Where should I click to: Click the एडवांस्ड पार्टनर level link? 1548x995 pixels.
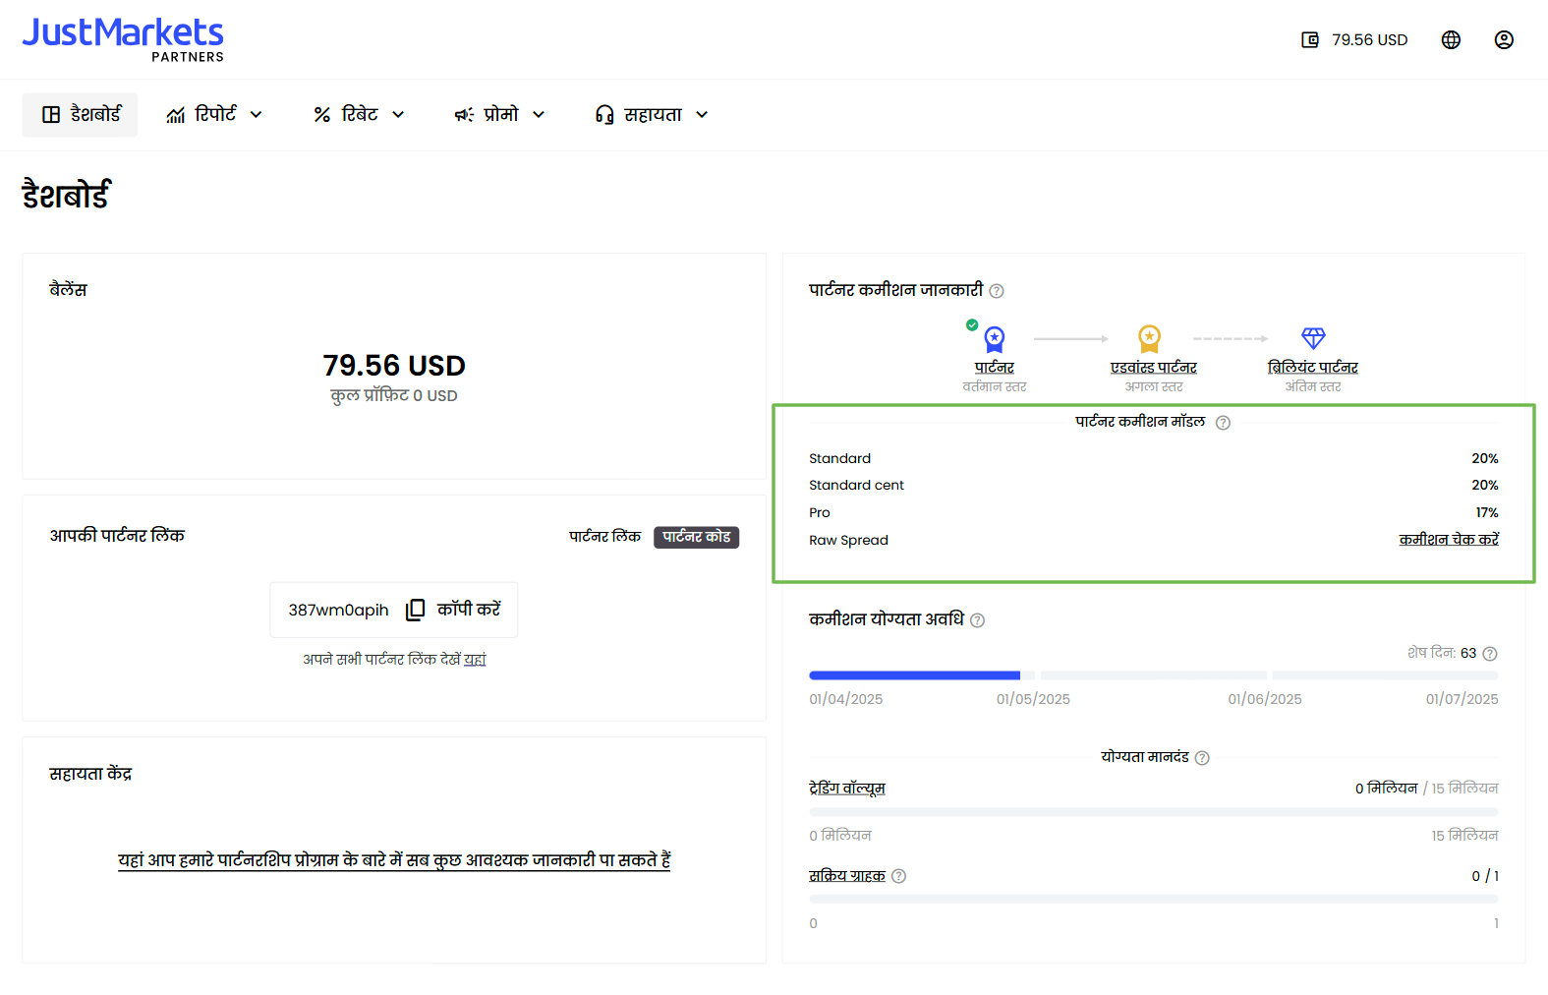click(x=1154, y=368)
